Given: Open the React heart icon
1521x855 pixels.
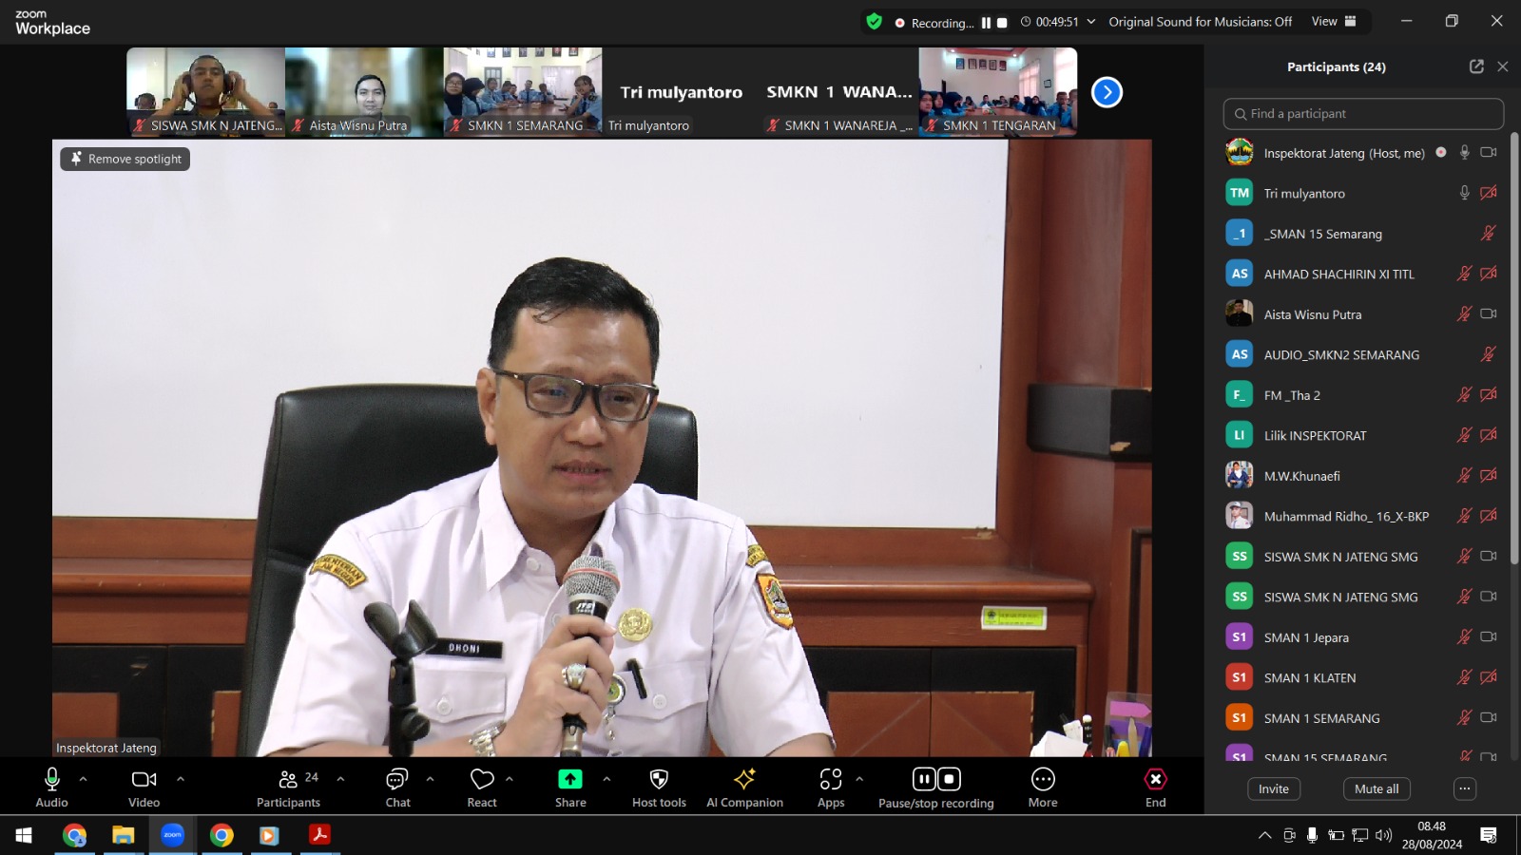Looking at the screenshot, I should 482,779.
